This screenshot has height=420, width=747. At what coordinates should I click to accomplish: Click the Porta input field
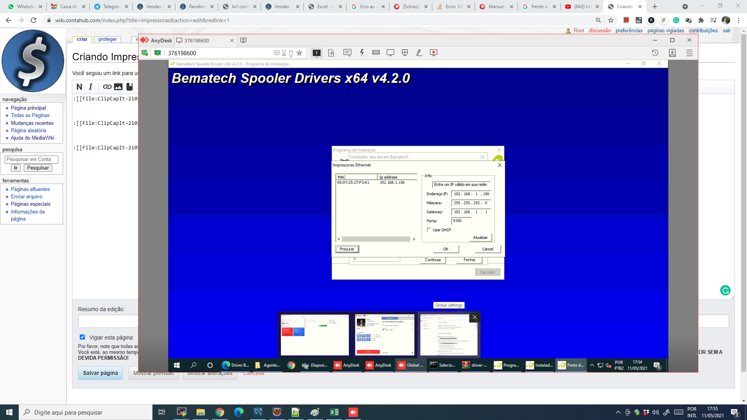coord(461,220)
